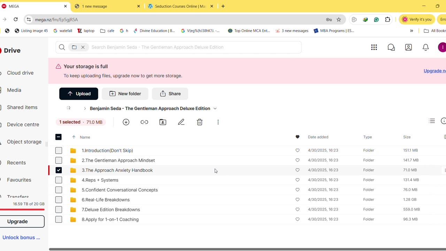Open the apps grid icon in the MEGA header
This screenshot has height=251, width=446.
(374, 47)
